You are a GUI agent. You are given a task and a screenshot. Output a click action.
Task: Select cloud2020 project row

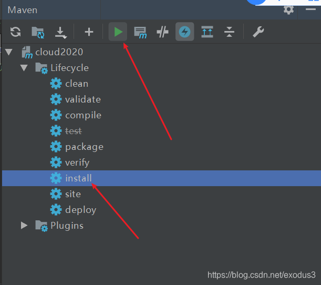click(161, 52)
